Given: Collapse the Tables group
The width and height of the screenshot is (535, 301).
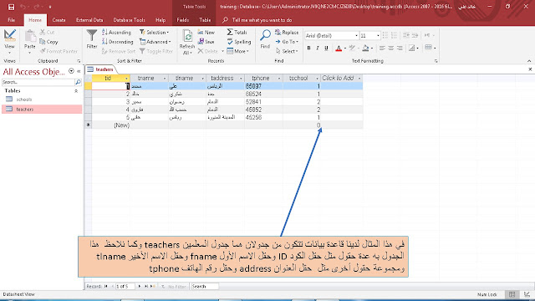Looking at the screenshot, I should [76, 91].
